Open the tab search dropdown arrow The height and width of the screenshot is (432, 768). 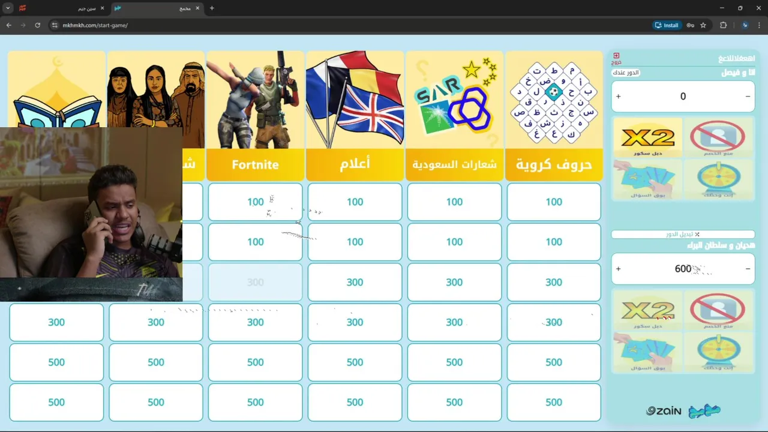(x=8, y=8)
